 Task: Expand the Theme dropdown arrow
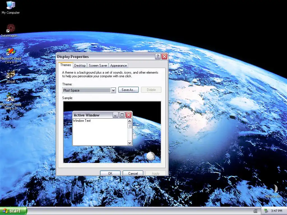113,90
